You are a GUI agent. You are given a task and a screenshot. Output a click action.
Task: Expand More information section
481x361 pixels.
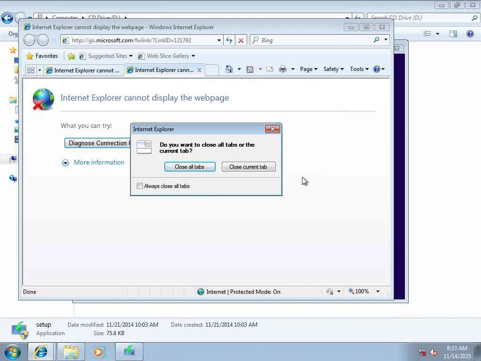65,163
